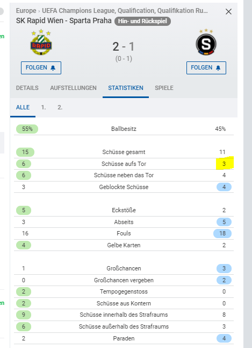Click the Paraden statistic label
Screen dimensions: 252x348
pyautogui.click(x=124, y=338)
